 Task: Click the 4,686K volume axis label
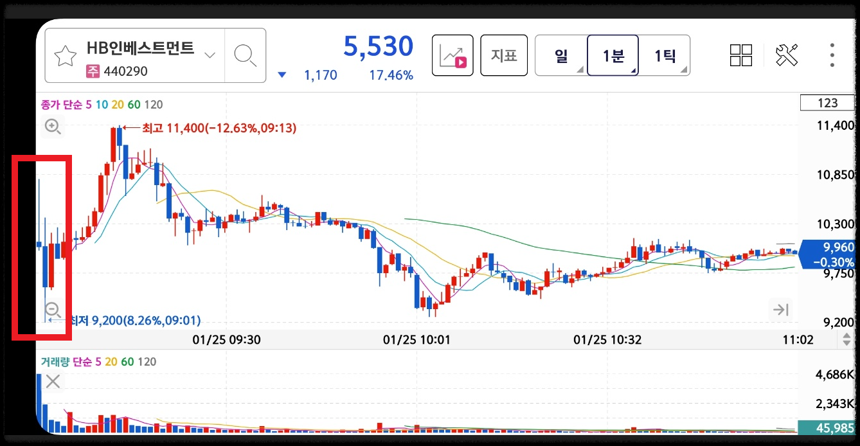(835, 375)
